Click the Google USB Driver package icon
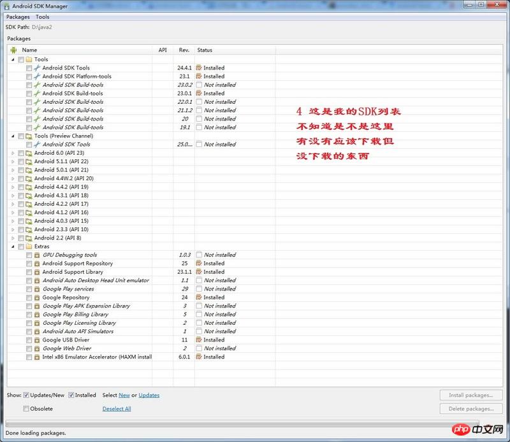 point(37,340)
